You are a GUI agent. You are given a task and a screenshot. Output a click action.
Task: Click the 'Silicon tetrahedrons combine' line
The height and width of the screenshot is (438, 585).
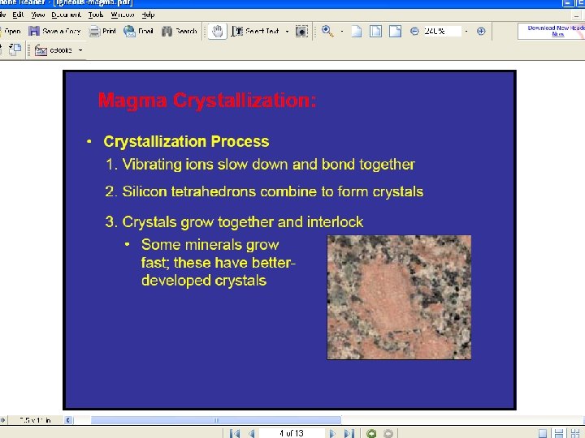click(x=264, y=191)
